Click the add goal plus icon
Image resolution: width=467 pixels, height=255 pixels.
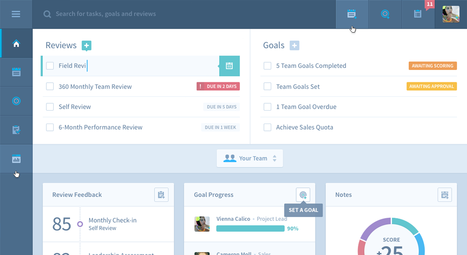point(294,46)
